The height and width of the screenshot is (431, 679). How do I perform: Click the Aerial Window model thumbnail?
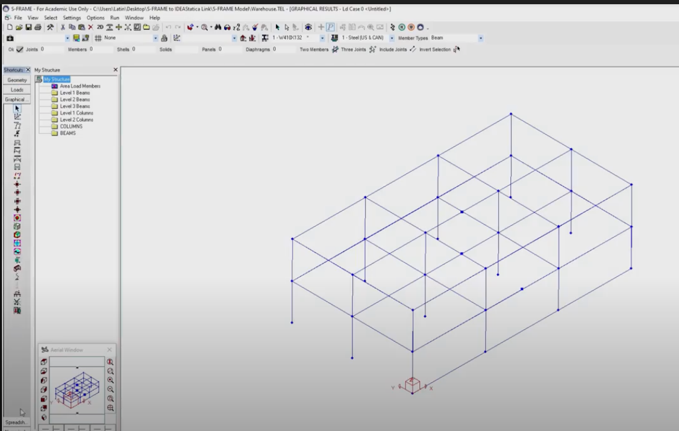[77, 389]
